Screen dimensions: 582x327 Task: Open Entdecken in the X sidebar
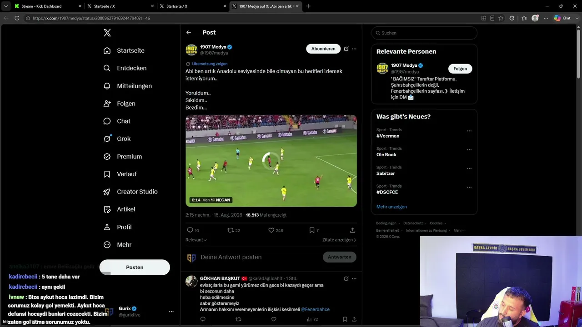(125, 68)
